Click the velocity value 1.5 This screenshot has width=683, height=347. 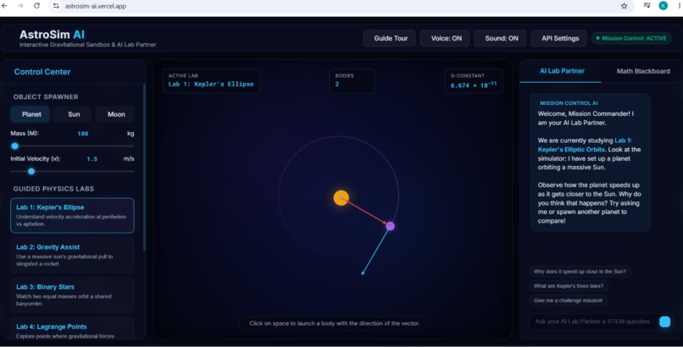(92, 159)
